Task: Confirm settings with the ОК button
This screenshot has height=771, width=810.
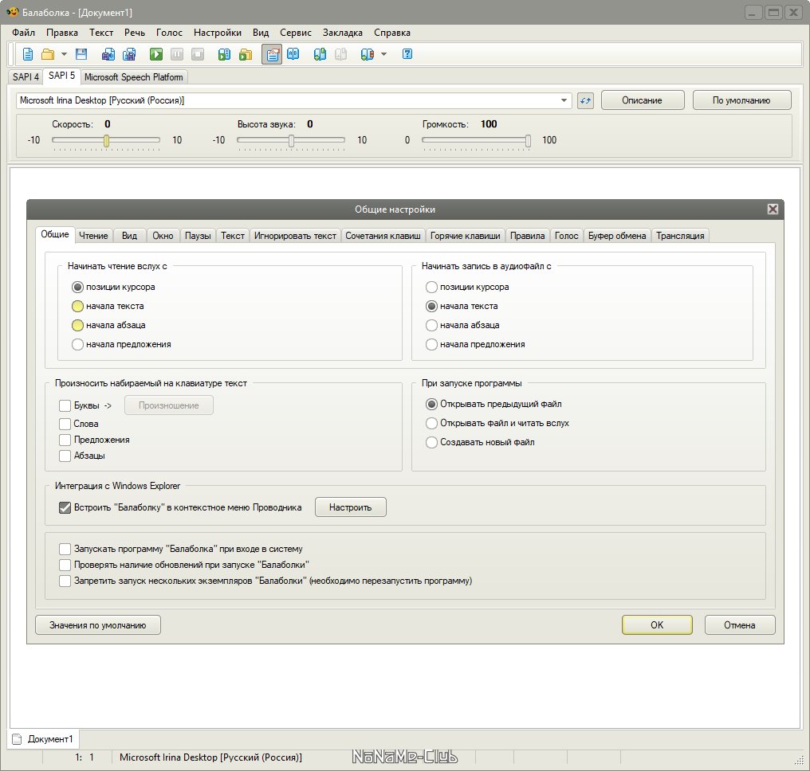Action: click(657, 625)
